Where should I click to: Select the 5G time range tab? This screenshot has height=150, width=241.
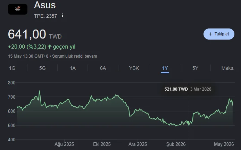(x=42, y=68)
